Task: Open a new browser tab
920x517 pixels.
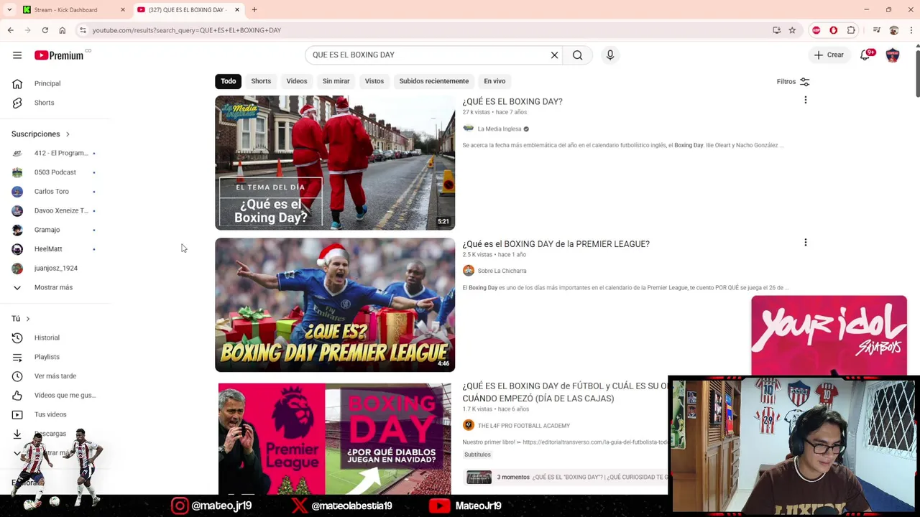Action: tap(254, 9)
